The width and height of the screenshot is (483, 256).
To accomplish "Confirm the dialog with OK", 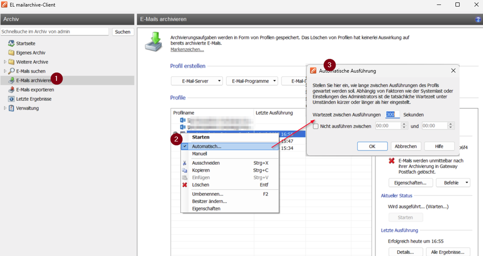I will (x=372, y=146).
